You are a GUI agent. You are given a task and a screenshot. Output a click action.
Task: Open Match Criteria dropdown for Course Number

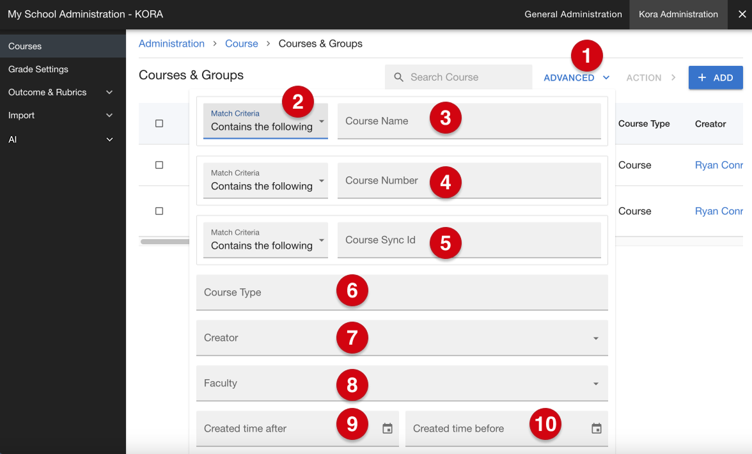tap(266, 180)
